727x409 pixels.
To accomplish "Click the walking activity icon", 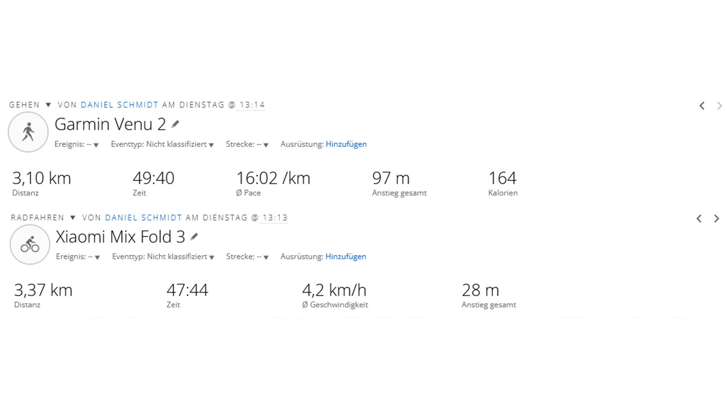I will point(28,132).
